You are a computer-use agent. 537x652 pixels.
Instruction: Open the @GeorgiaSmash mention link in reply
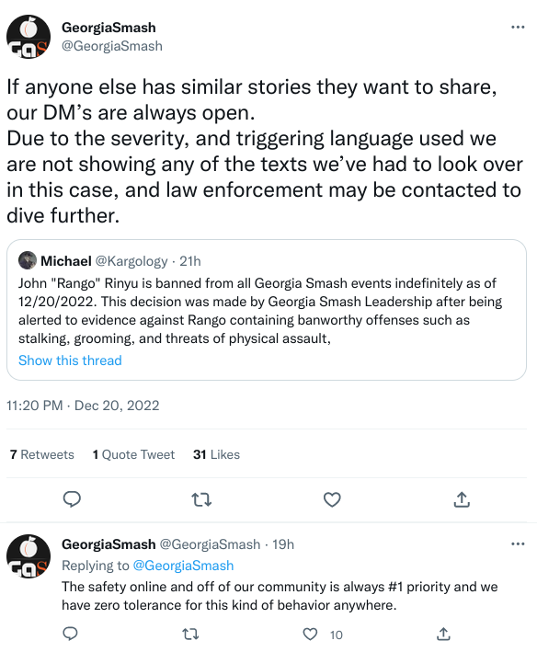(x=183, y=566)
